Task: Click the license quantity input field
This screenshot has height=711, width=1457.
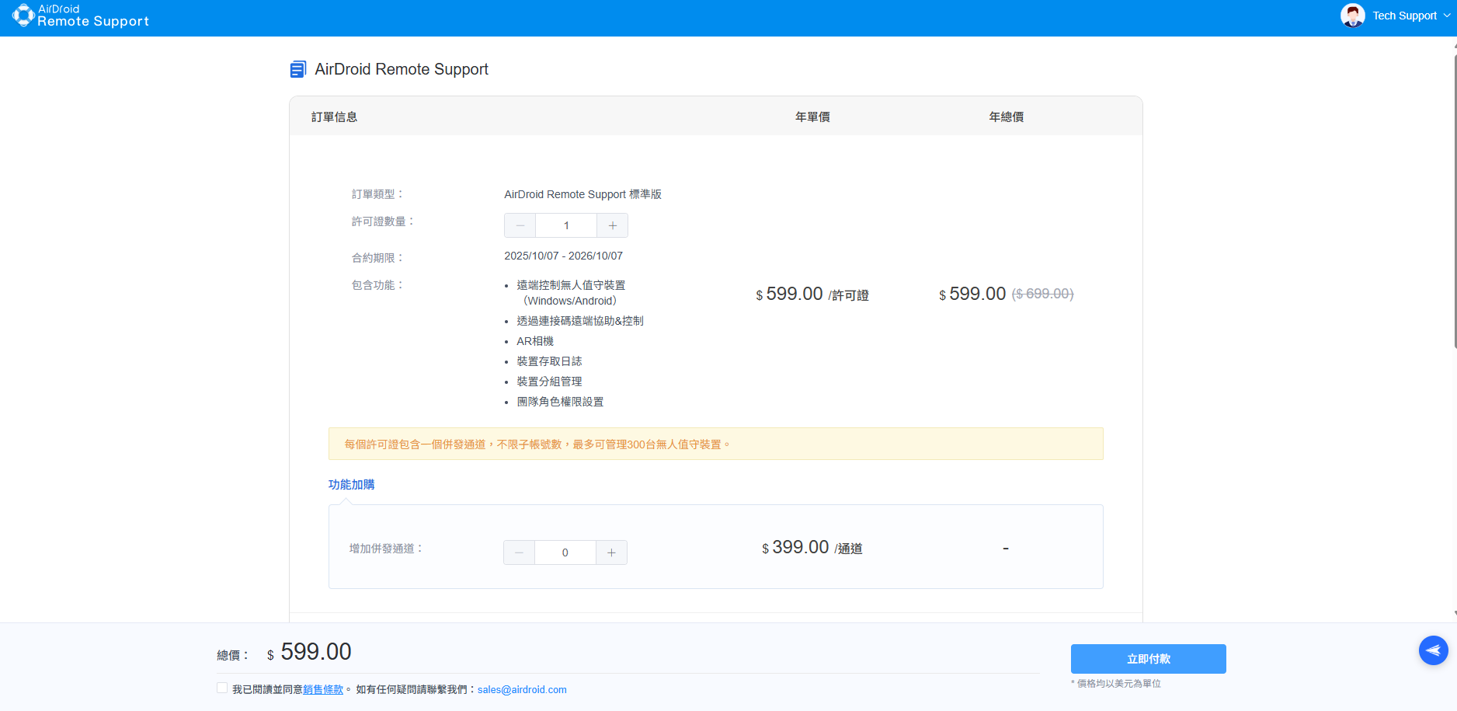Action: tap(566, 225)
